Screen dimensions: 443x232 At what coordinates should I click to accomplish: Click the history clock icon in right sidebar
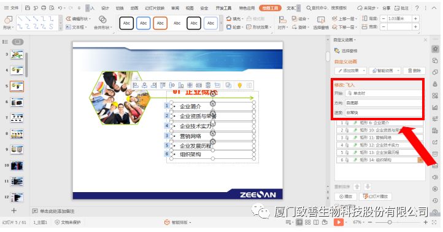pyautogui.click(x=435, y=200)
